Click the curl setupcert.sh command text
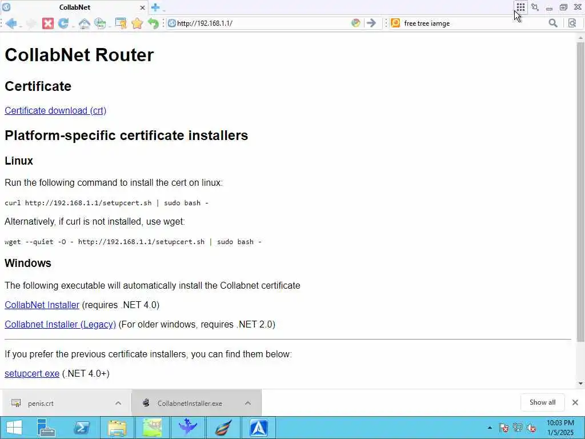Viewport: 585px width, 439px height. pos(106,203)
